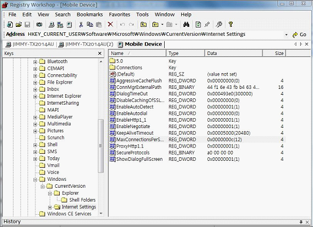Screen dimensions: 313x227
Task: Click the camera snapshot toolbar icon
Action: [39, 25]
